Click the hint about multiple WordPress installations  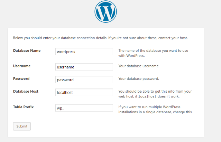point(155,110)
